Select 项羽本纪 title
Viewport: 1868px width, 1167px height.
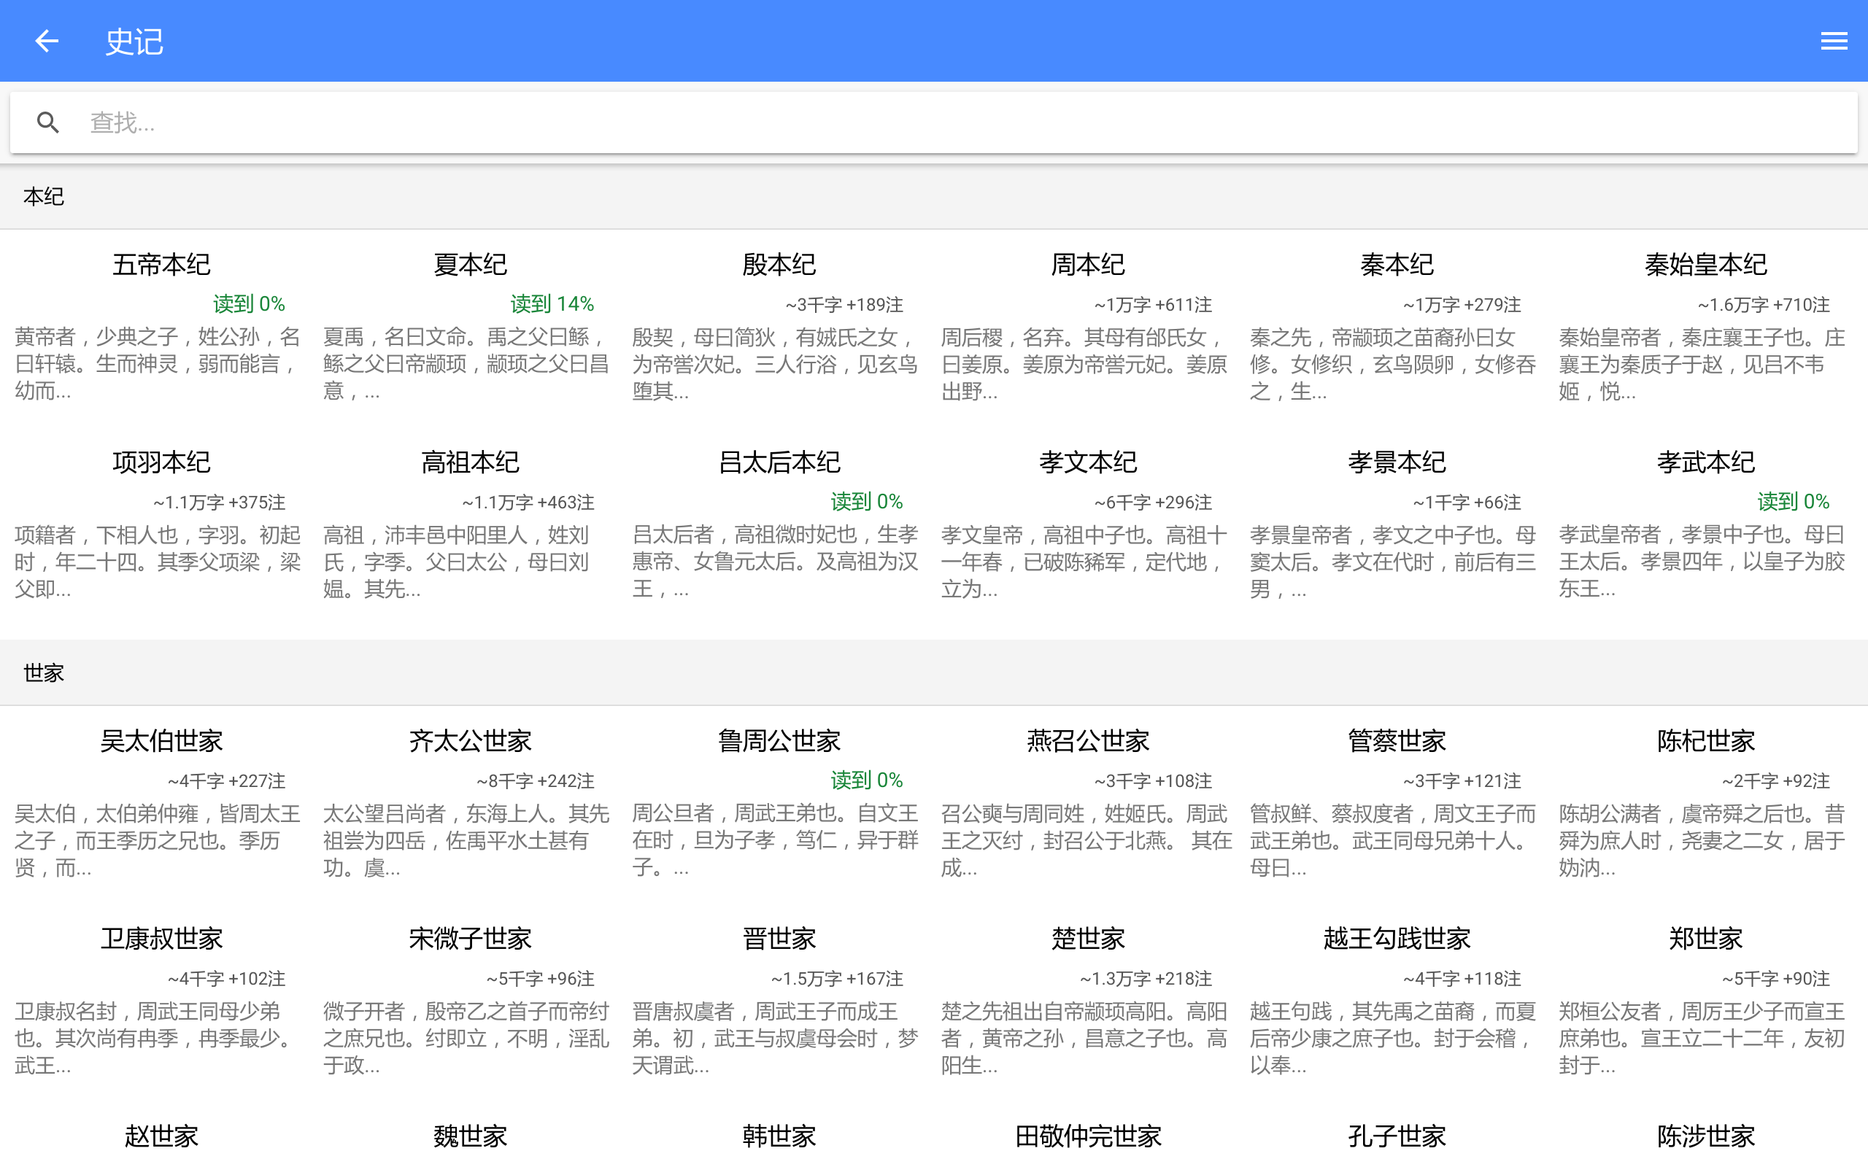click(161, 462)
